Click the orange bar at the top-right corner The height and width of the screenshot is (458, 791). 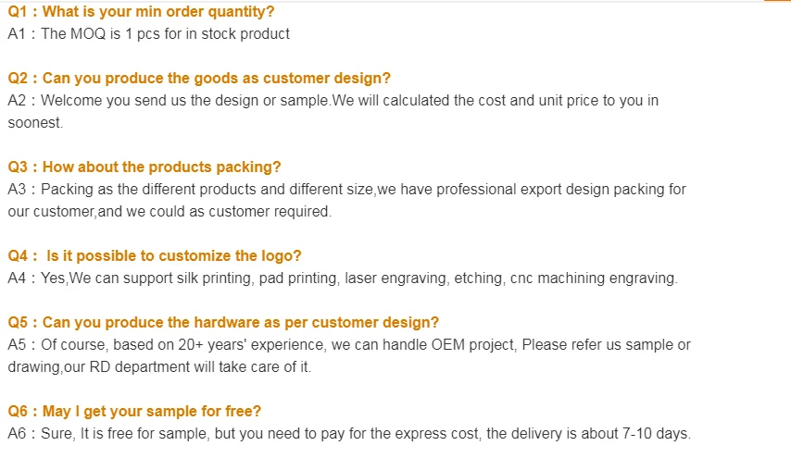pos(776,2)
